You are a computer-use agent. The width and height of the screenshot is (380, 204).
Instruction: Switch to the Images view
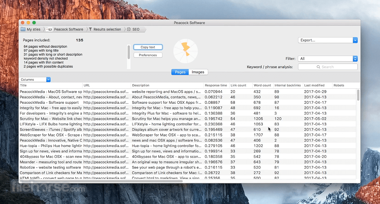pos(198,72)
